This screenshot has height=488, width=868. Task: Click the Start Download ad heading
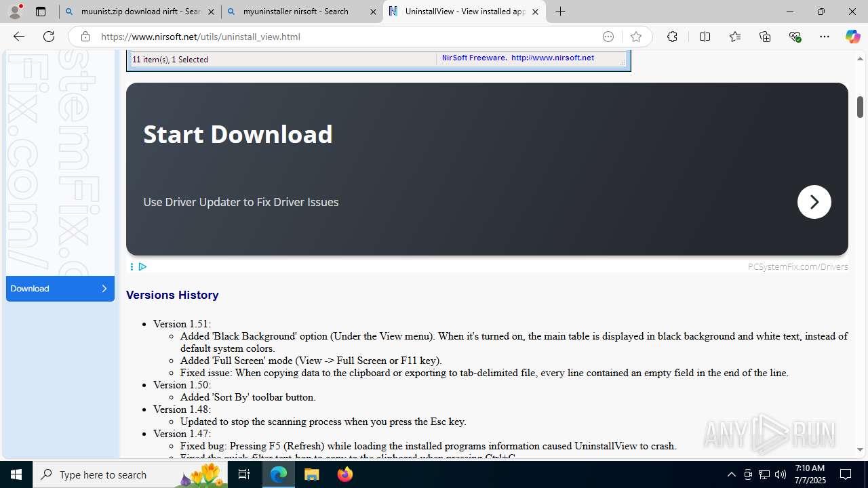point(238,134)
